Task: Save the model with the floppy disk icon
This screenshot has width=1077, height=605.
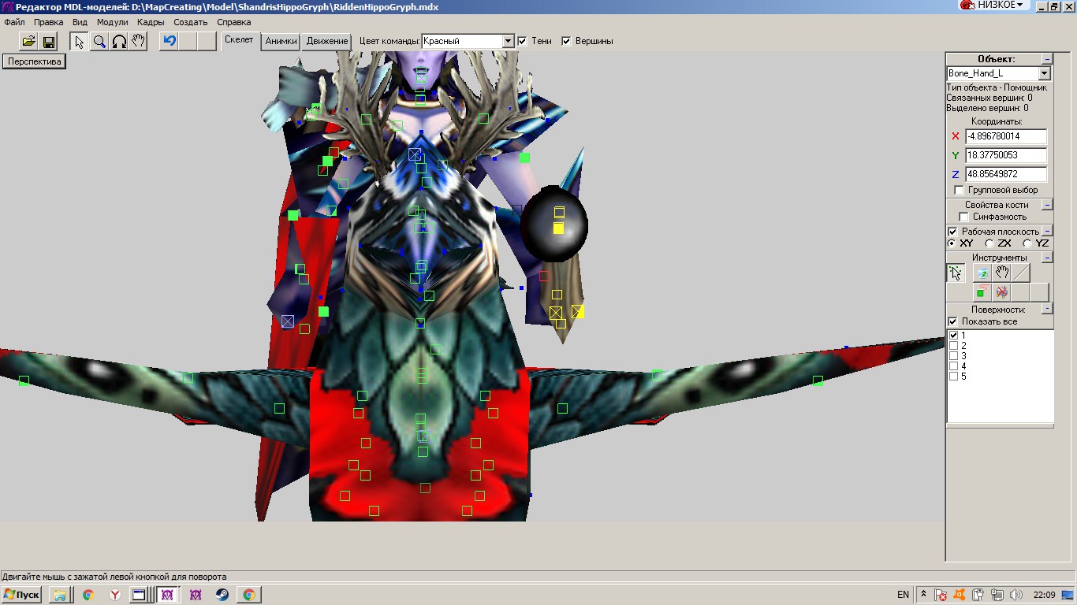Action: click(48, 42)
